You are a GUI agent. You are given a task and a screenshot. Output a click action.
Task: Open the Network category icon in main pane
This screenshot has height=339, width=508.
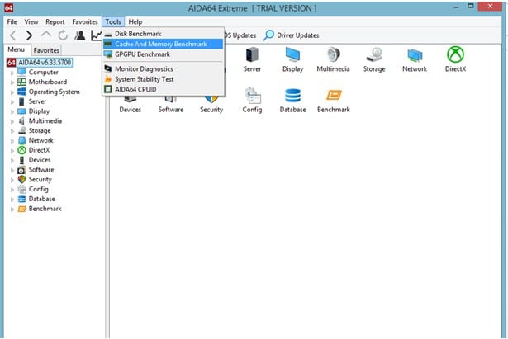click(x=415, y=55)
